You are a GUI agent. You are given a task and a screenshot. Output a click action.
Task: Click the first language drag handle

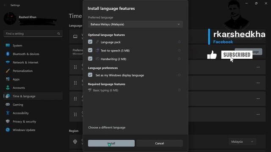coord(75,67)
